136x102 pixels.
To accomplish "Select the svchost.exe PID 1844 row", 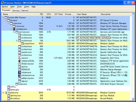I will 66,35.
